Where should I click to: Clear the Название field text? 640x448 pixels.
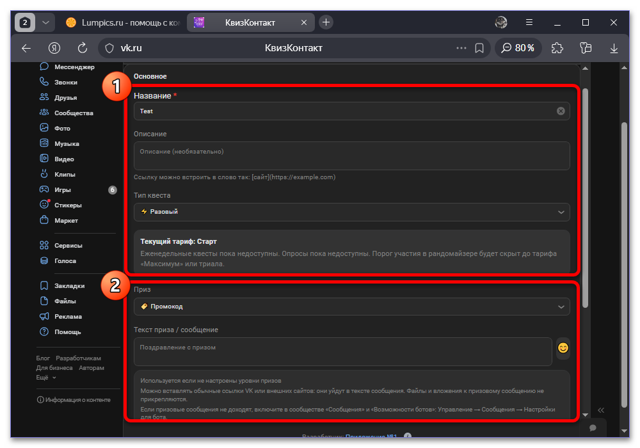click(561, 111)
